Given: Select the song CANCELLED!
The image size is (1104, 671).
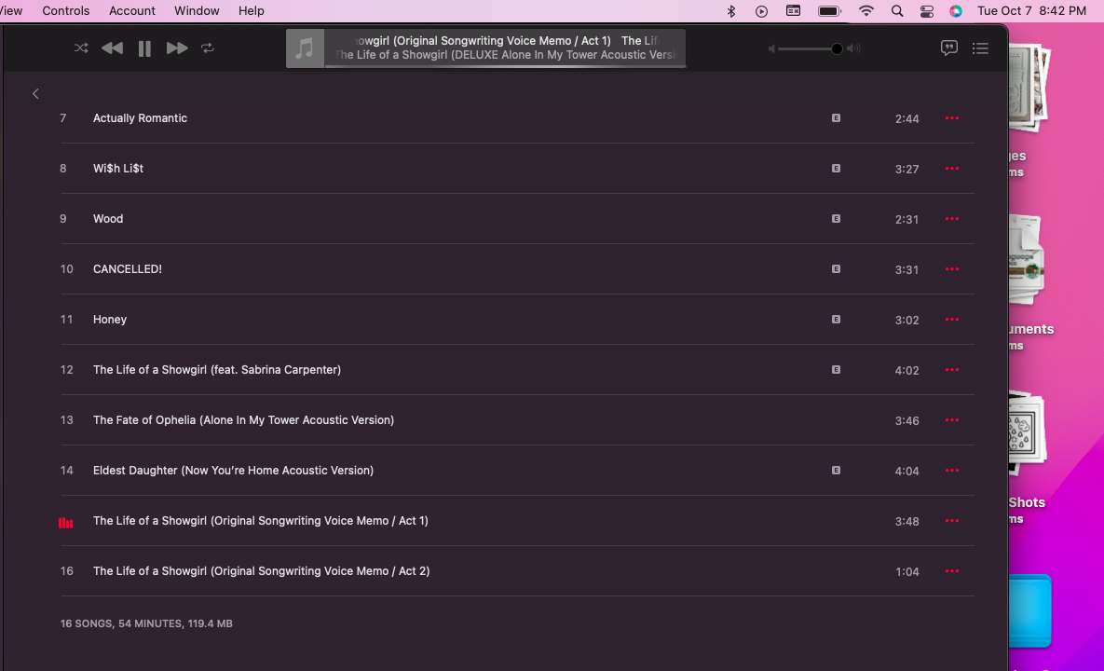Looking at the screenshot, I should pyautogui.click(x=128, y=269).
